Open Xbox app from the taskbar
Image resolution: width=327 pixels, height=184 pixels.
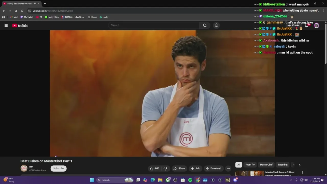[168, 180]
